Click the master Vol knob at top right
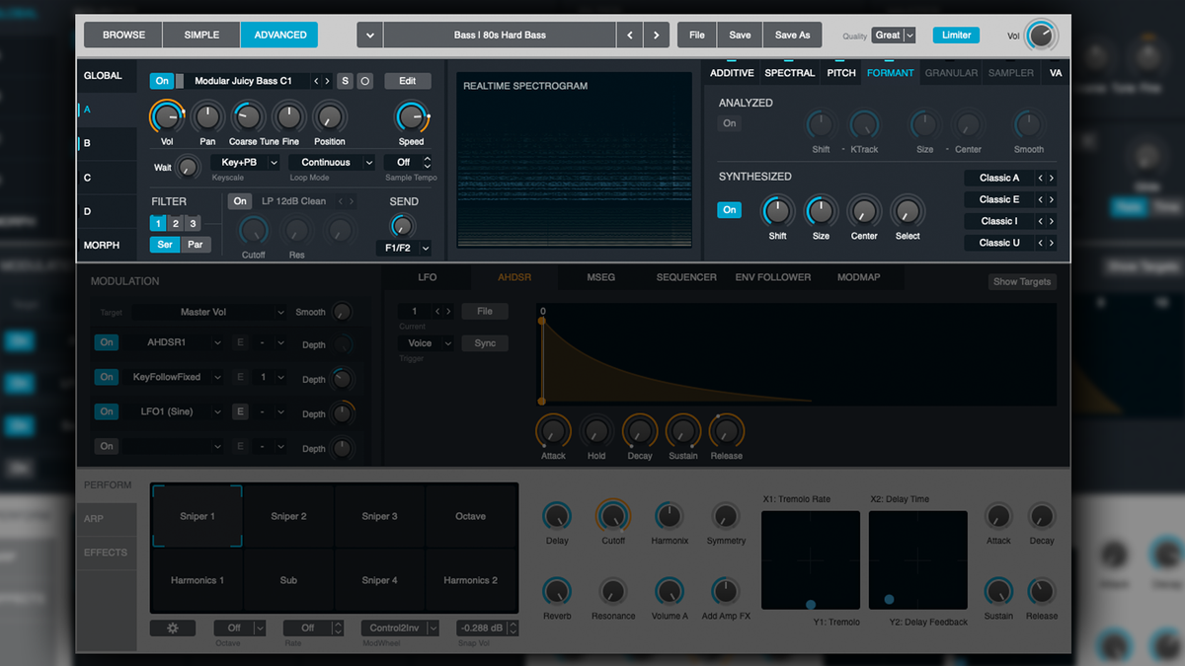Image resolution: width=1185 pixels, height=666 pixels. click(1044, 33)
